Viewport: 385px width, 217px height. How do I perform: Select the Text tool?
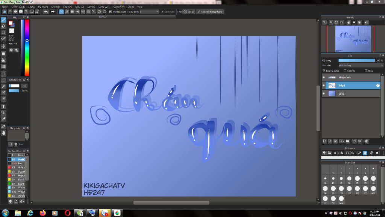pos(3,107)
